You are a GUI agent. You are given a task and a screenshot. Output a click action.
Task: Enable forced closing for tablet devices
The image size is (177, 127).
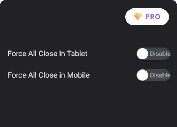[153, 54]
